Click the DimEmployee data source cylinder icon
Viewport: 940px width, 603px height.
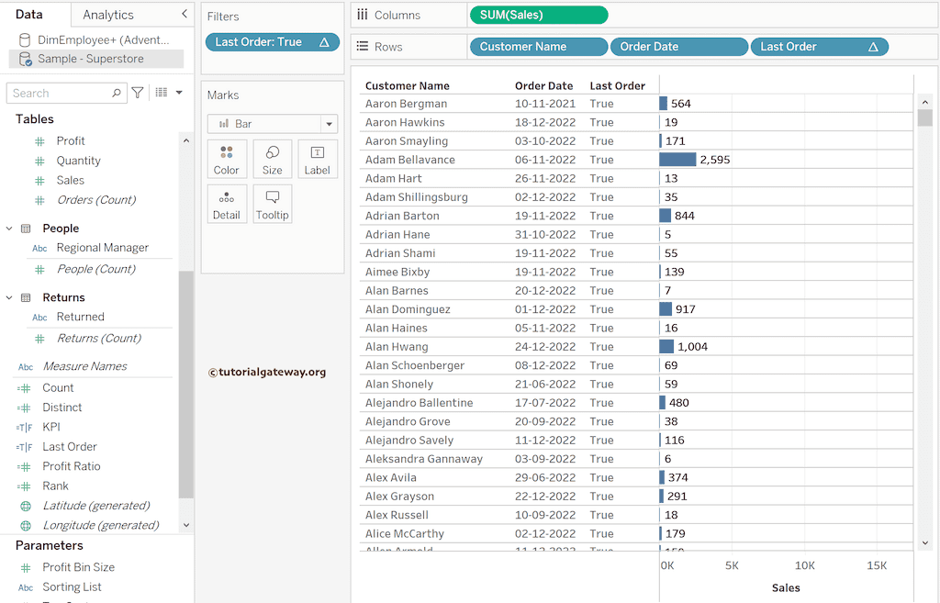(25, 40)
